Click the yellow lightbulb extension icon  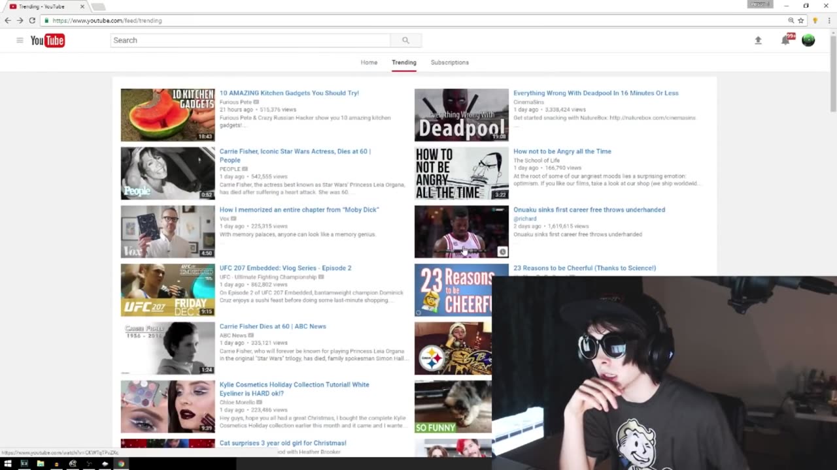815,20
